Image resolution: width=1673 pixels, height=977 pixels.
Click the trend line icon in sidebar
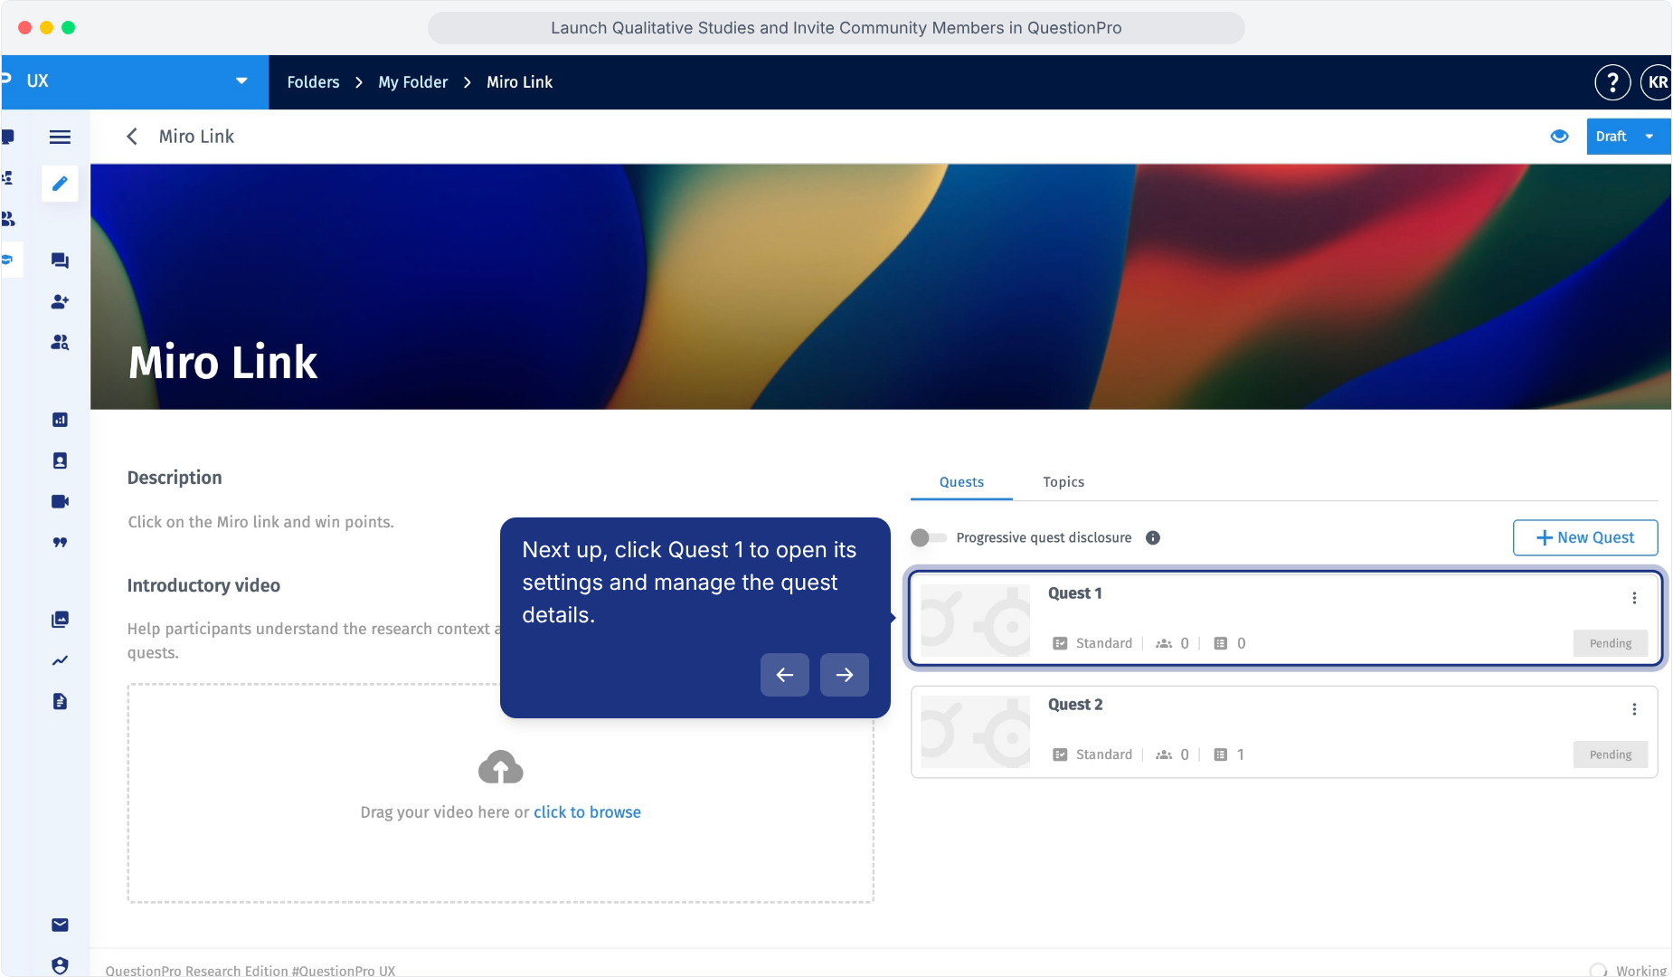click(x=60, y=660)
